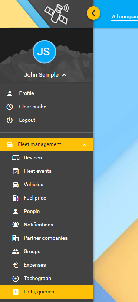138x302 pixels.
Task: Click the Tachograph disc icon
Action: [x=16, y=279]
